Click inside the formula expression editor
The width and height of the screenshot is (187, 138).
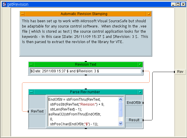pos(82,111)
